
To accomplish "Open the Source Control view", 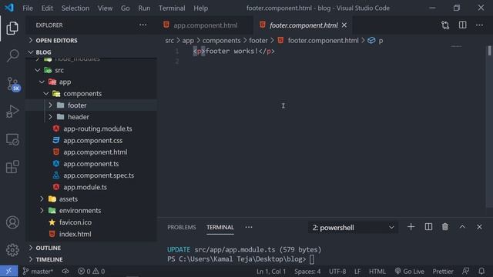I will [14, 84].
